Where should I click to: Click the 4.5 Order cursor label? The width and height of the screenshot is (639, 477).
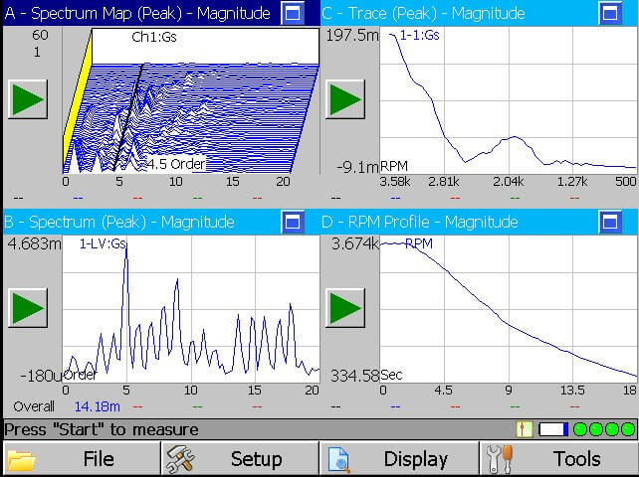click(175, 164)
